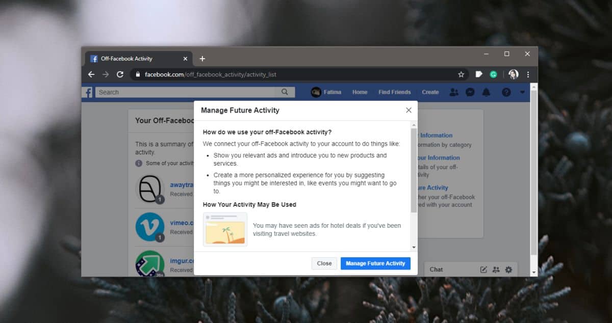Open the notifications bell
This screenshot has width=612, height=323.
coord(487,92)
